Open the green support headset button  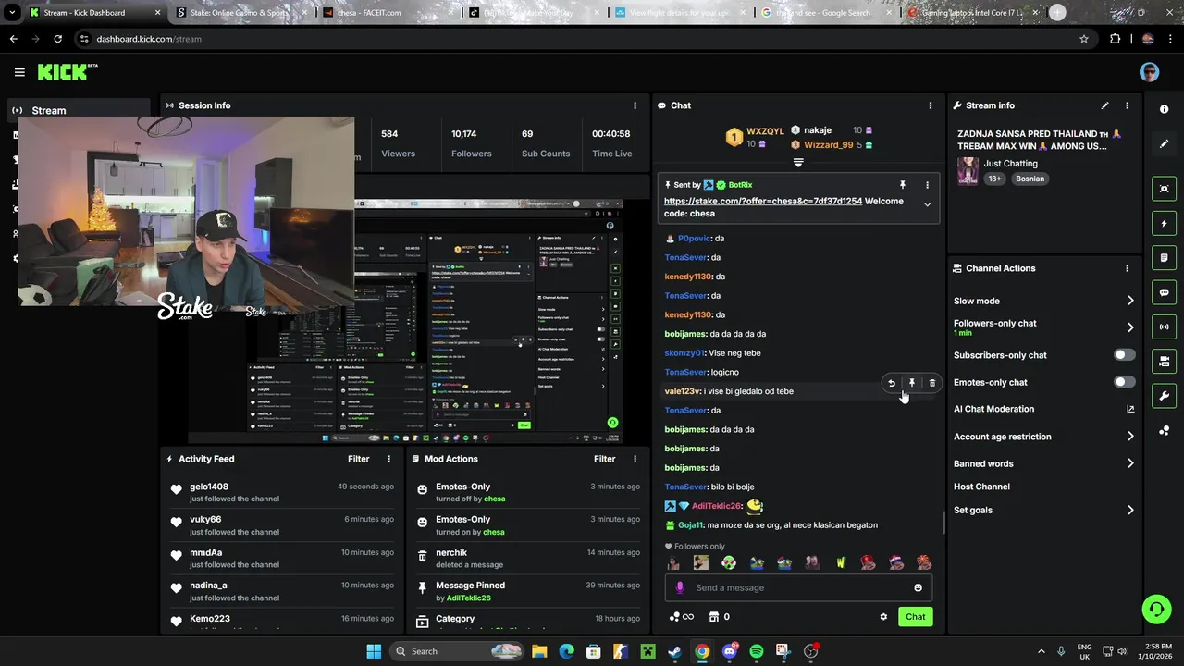click(1155, 609)
